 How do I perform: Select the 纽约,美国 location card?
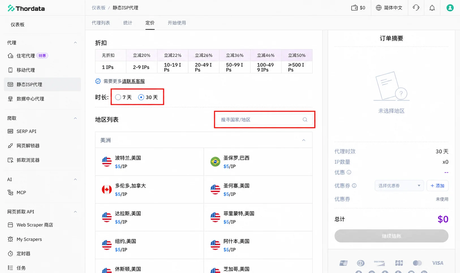click(x=149, y=245)
